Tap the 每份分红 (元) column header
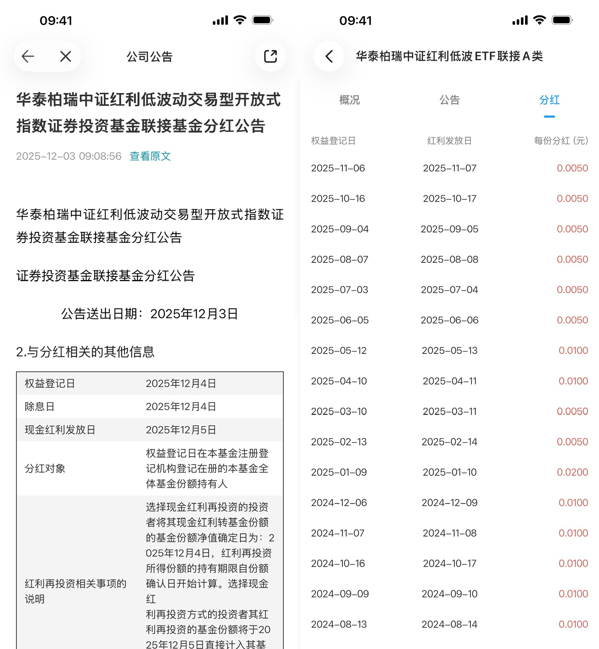This screenshot has height=649, width=599. (561, 141)
